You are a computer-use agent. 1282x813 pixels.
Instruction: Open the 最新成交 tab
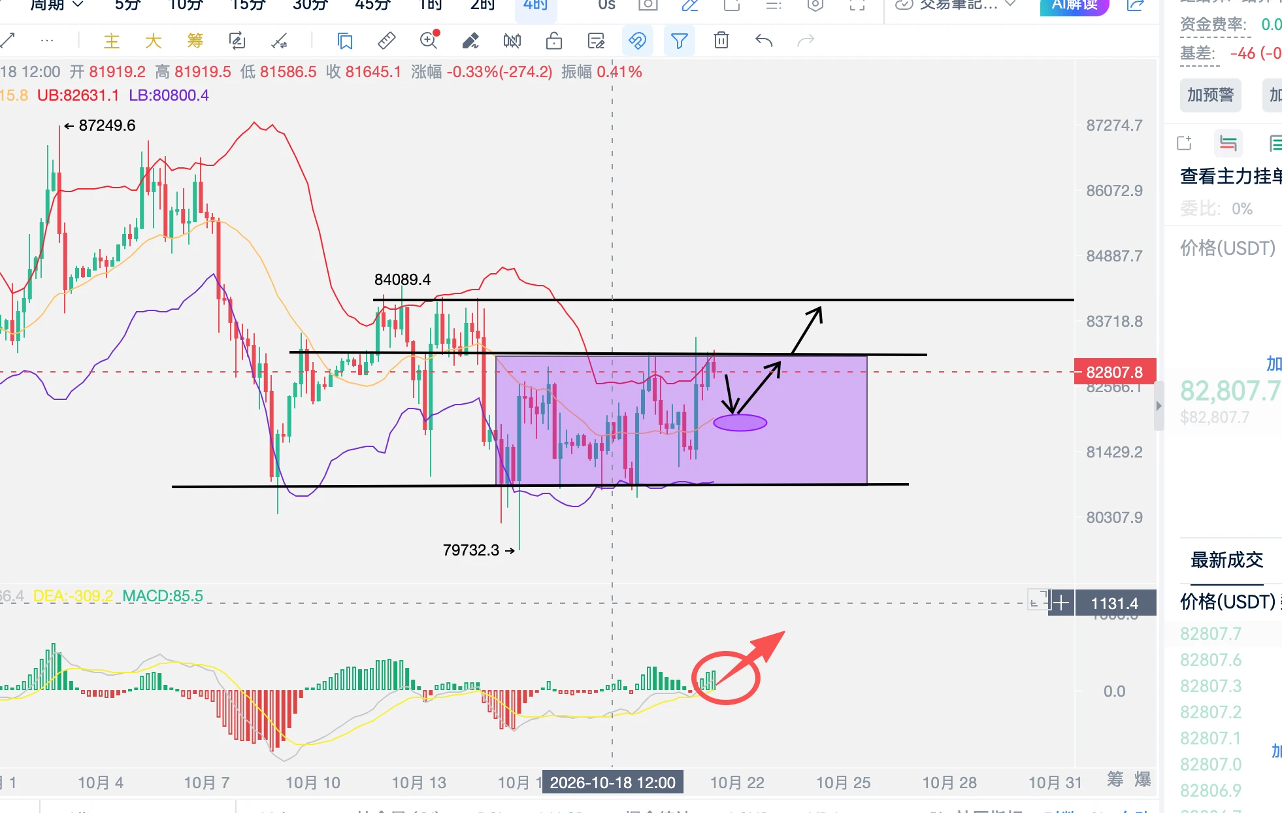(1226, 560)
